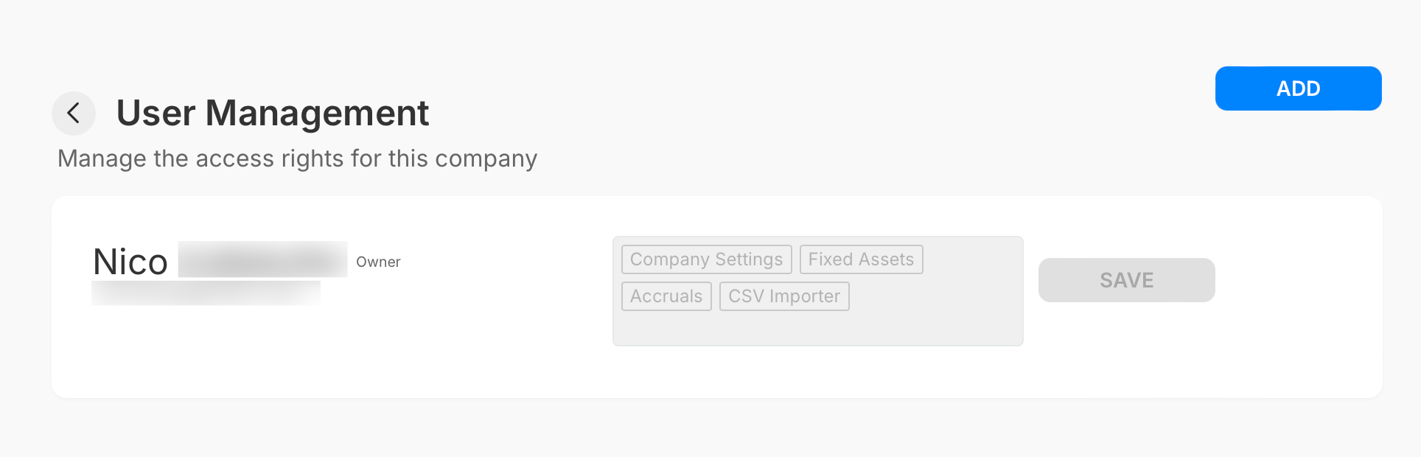
Task: Select the back chevron next to User Management
Action: [73, 114]
